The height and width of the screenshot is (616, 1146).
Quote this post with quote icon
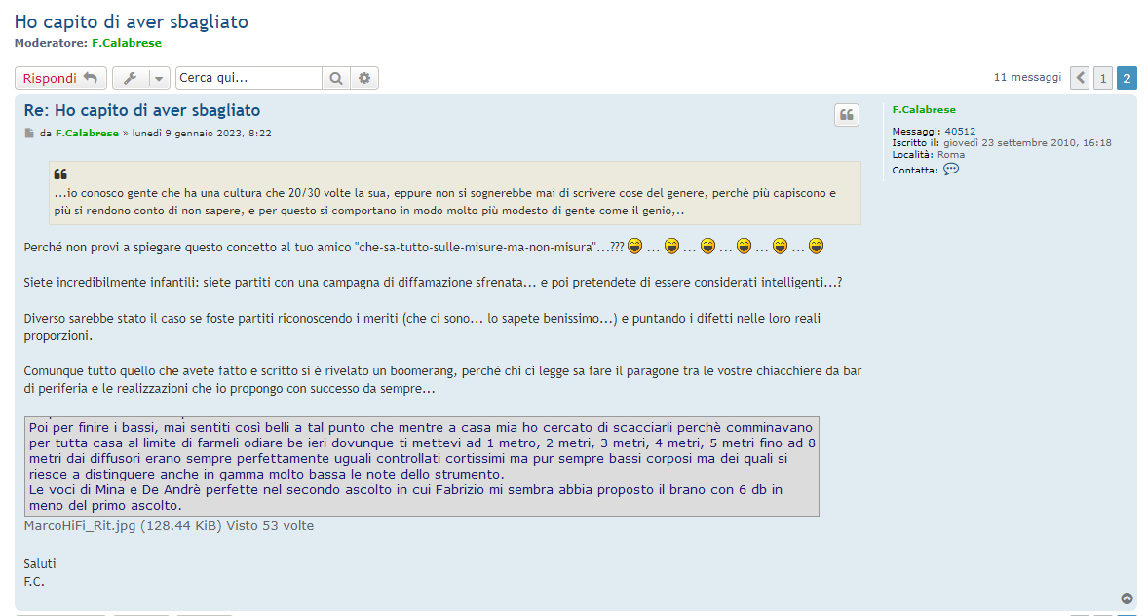tap(846, 115)
